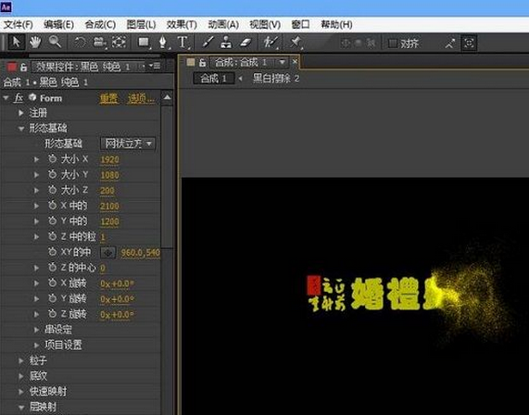Open the 网状立方 form type dropdown

[x=128, y=144]
